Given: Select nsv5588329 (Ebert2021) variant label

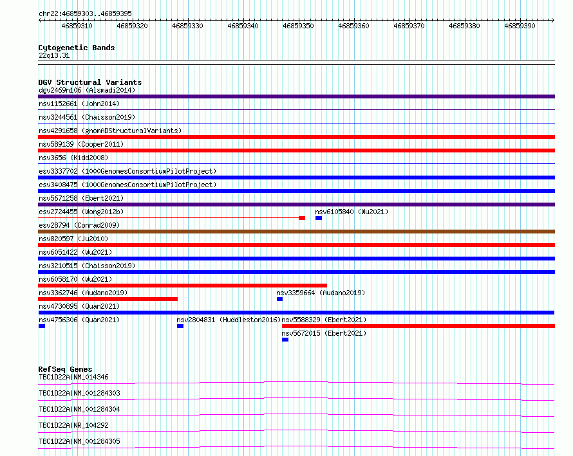Looking at the screenshot, I should (x=324, y=320).
